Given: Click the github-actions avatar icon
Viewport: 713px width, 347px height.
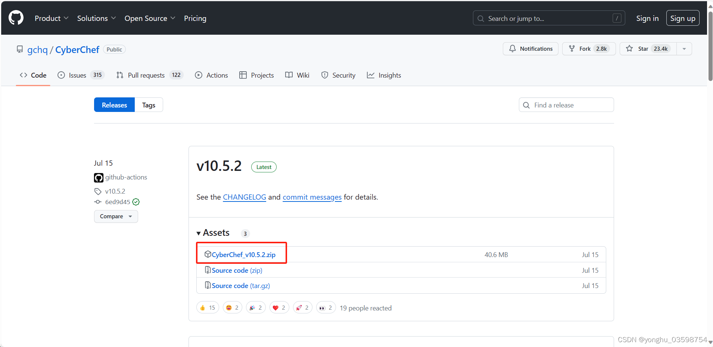Looking at the screenshot, I should point(99,178).
